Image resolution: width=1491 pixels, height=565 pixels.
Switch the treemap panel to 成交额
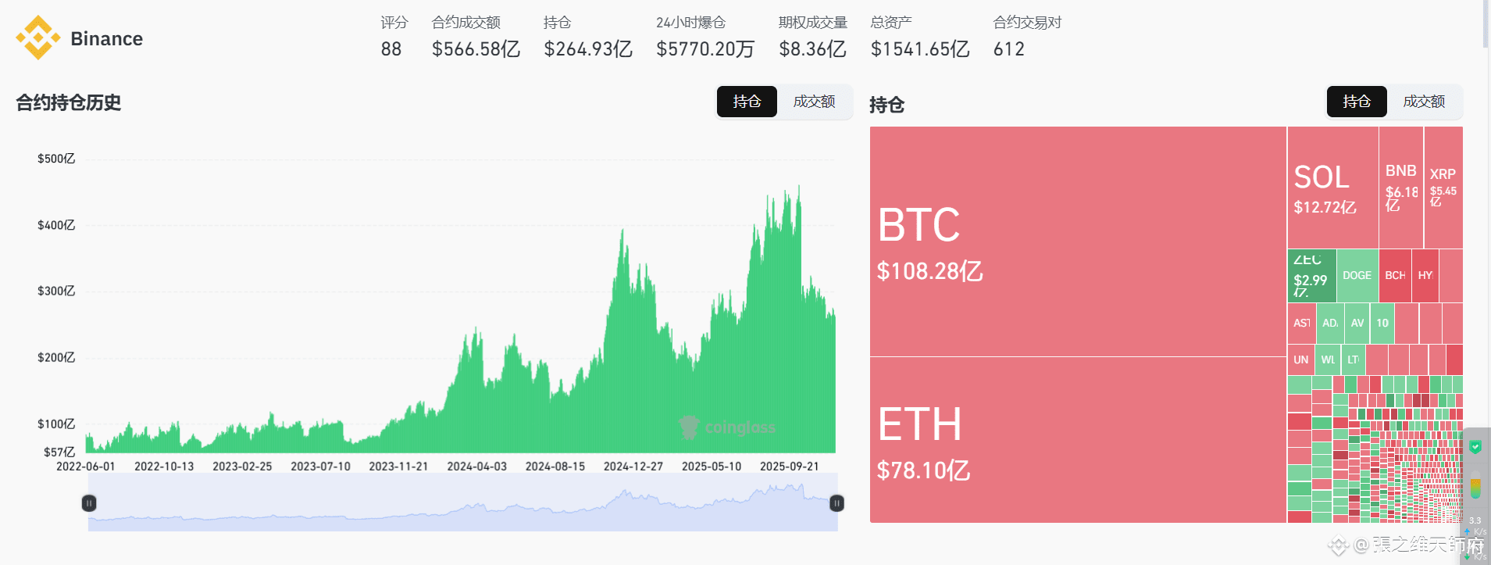click(x=1424, y=102)
